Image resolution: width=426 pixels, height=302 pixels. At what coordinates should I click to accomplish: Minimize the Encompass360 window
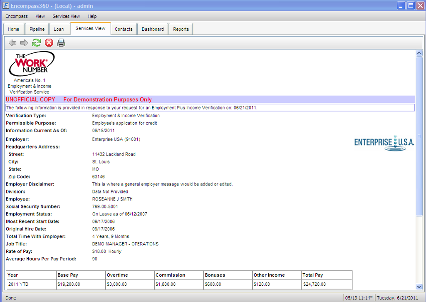(x=401, y=6)
